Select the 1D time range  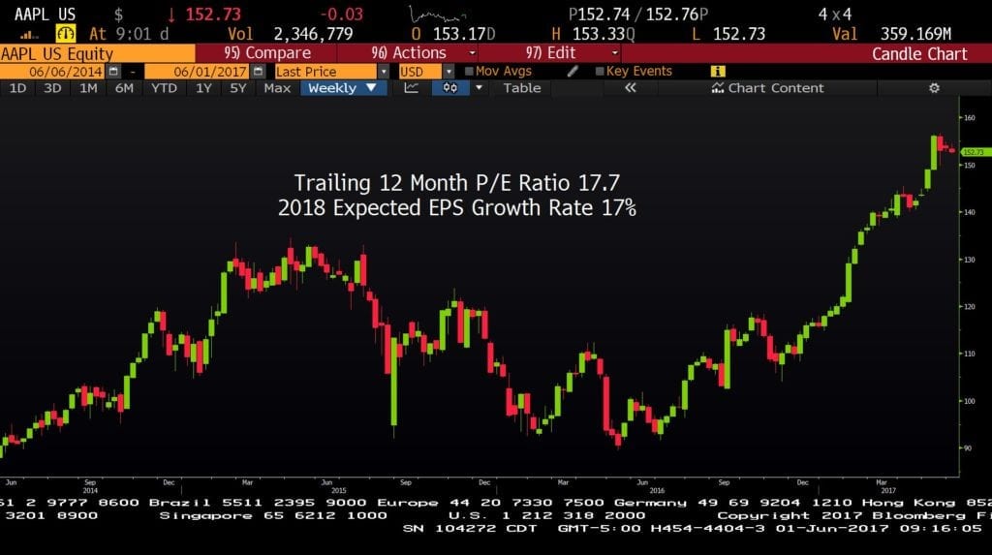tap(17, 88)
